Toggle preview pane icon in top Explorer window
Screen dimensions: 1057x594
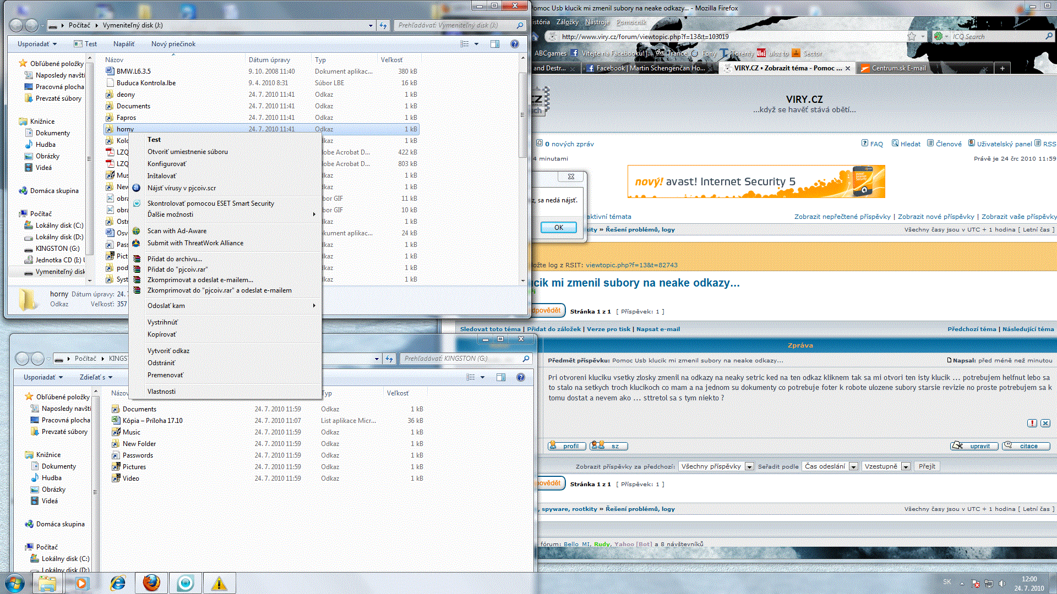(494, 44)
